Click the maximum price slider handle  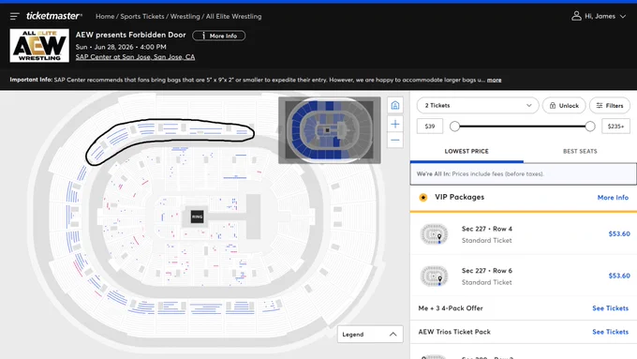(590, 127)
